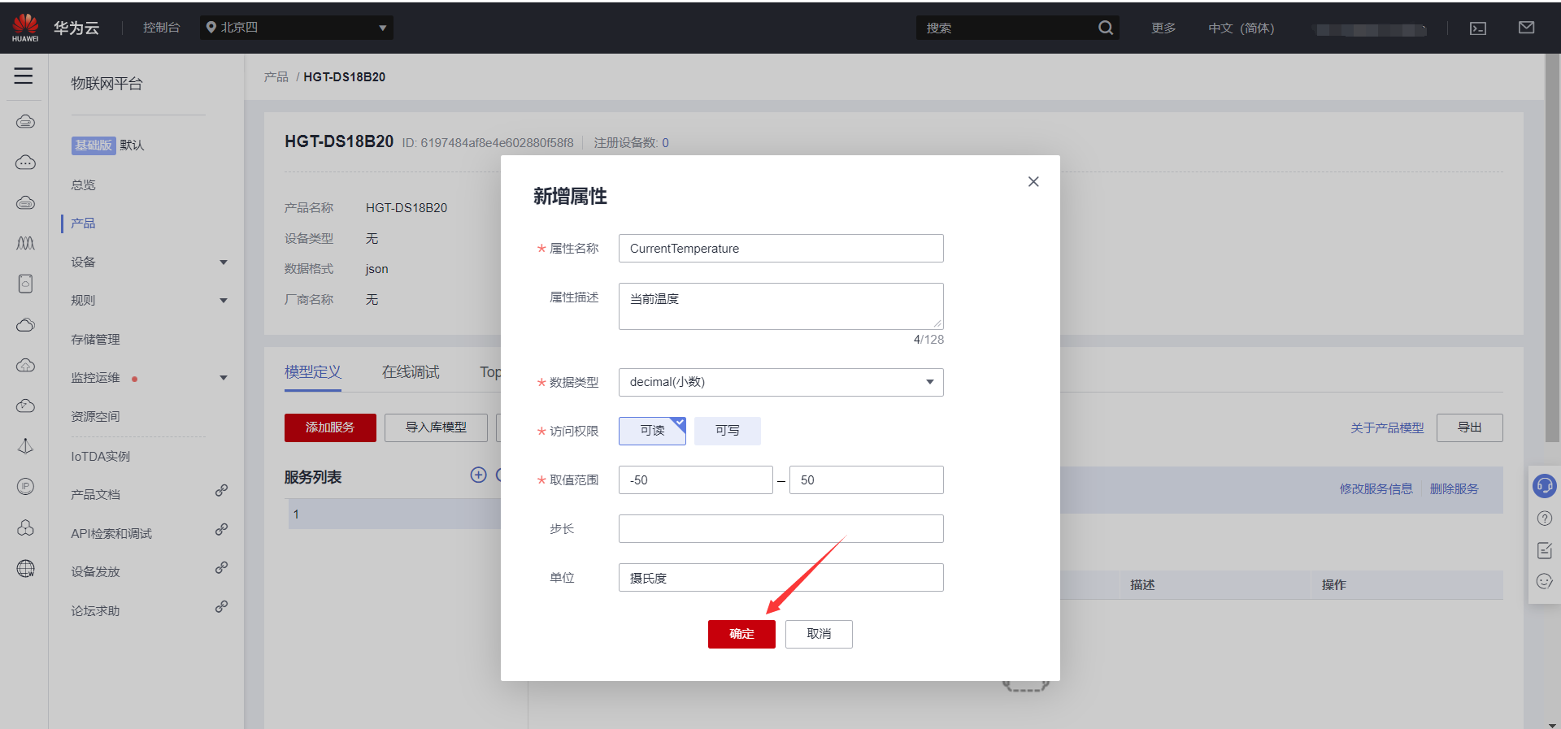Screen dimensions: 1561x729
Task: Click the link icon next to 设备发放
Action: point(221,568)
